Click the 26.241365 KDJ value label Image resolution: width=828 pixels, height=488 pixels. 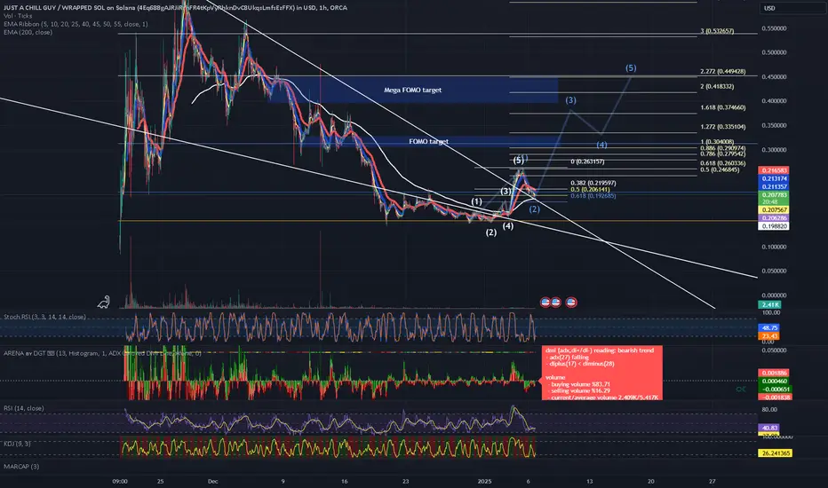775,453
